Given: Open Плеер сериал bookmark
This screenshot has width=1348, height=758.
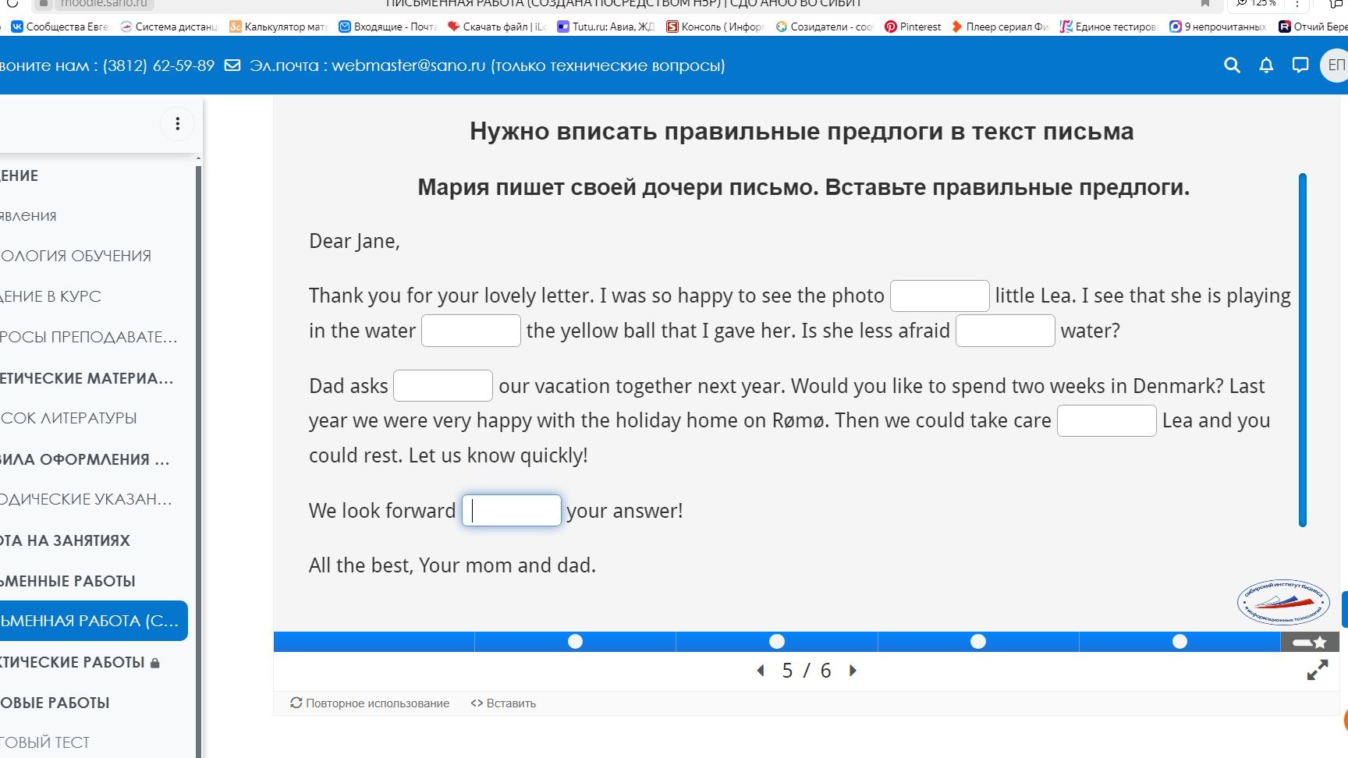Looking at the screenshot, I should (1000, 27).
